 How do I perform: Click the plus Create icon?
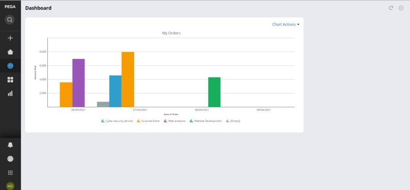10,39
